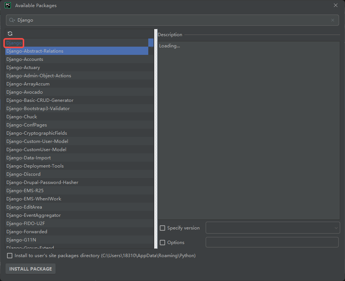The width and height of the screenshot is (345, 281).
Task: Select the Django-Forwarded package
Action: 79,232
